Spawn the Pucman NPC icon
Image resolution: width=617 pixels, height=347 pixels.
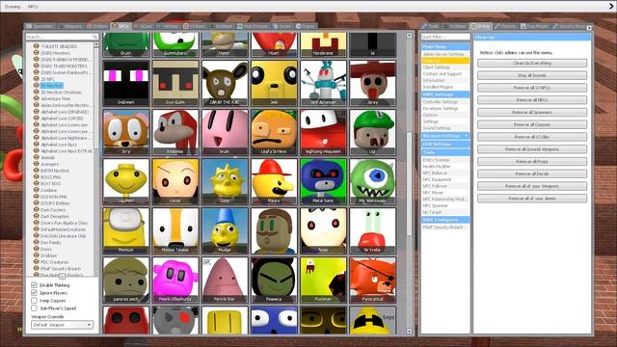click(324, 280)
